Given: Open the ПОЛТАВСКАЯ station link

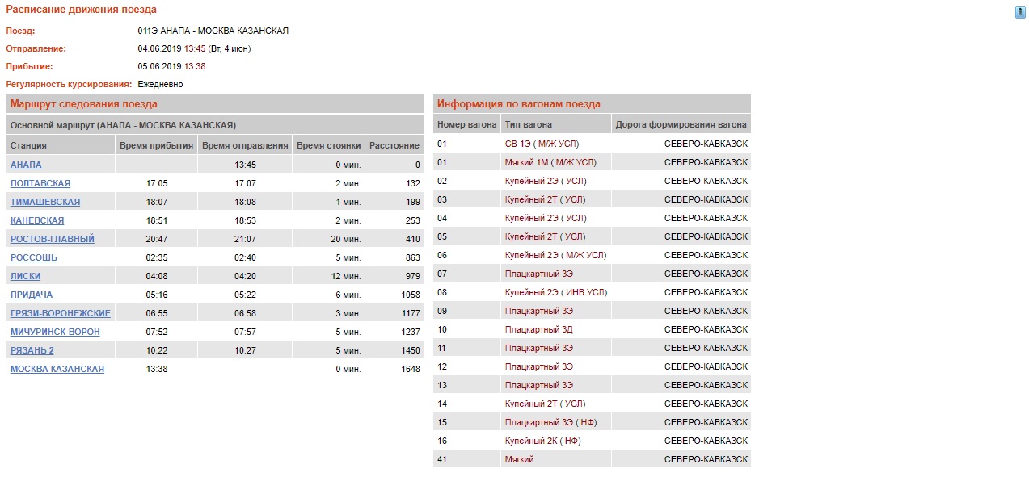Looking at the screenshot, I should click(x=40, y=183).
